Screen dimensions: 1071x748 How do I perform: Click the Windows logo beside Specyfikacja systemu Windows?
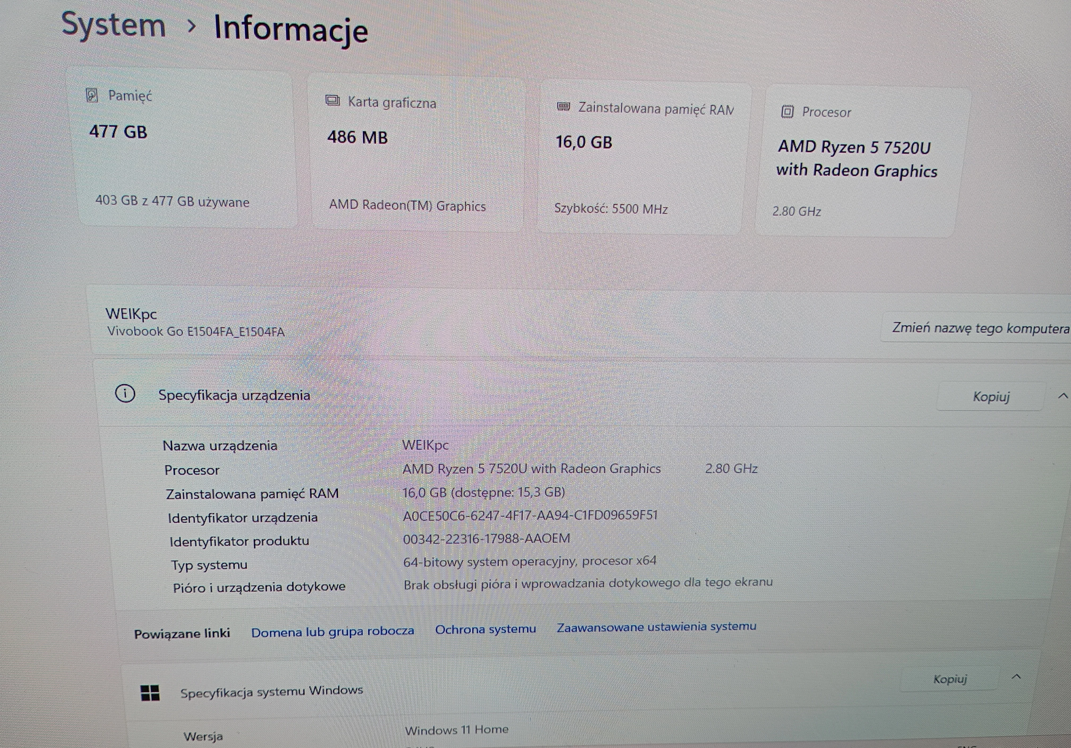click(x=150, y=693)
